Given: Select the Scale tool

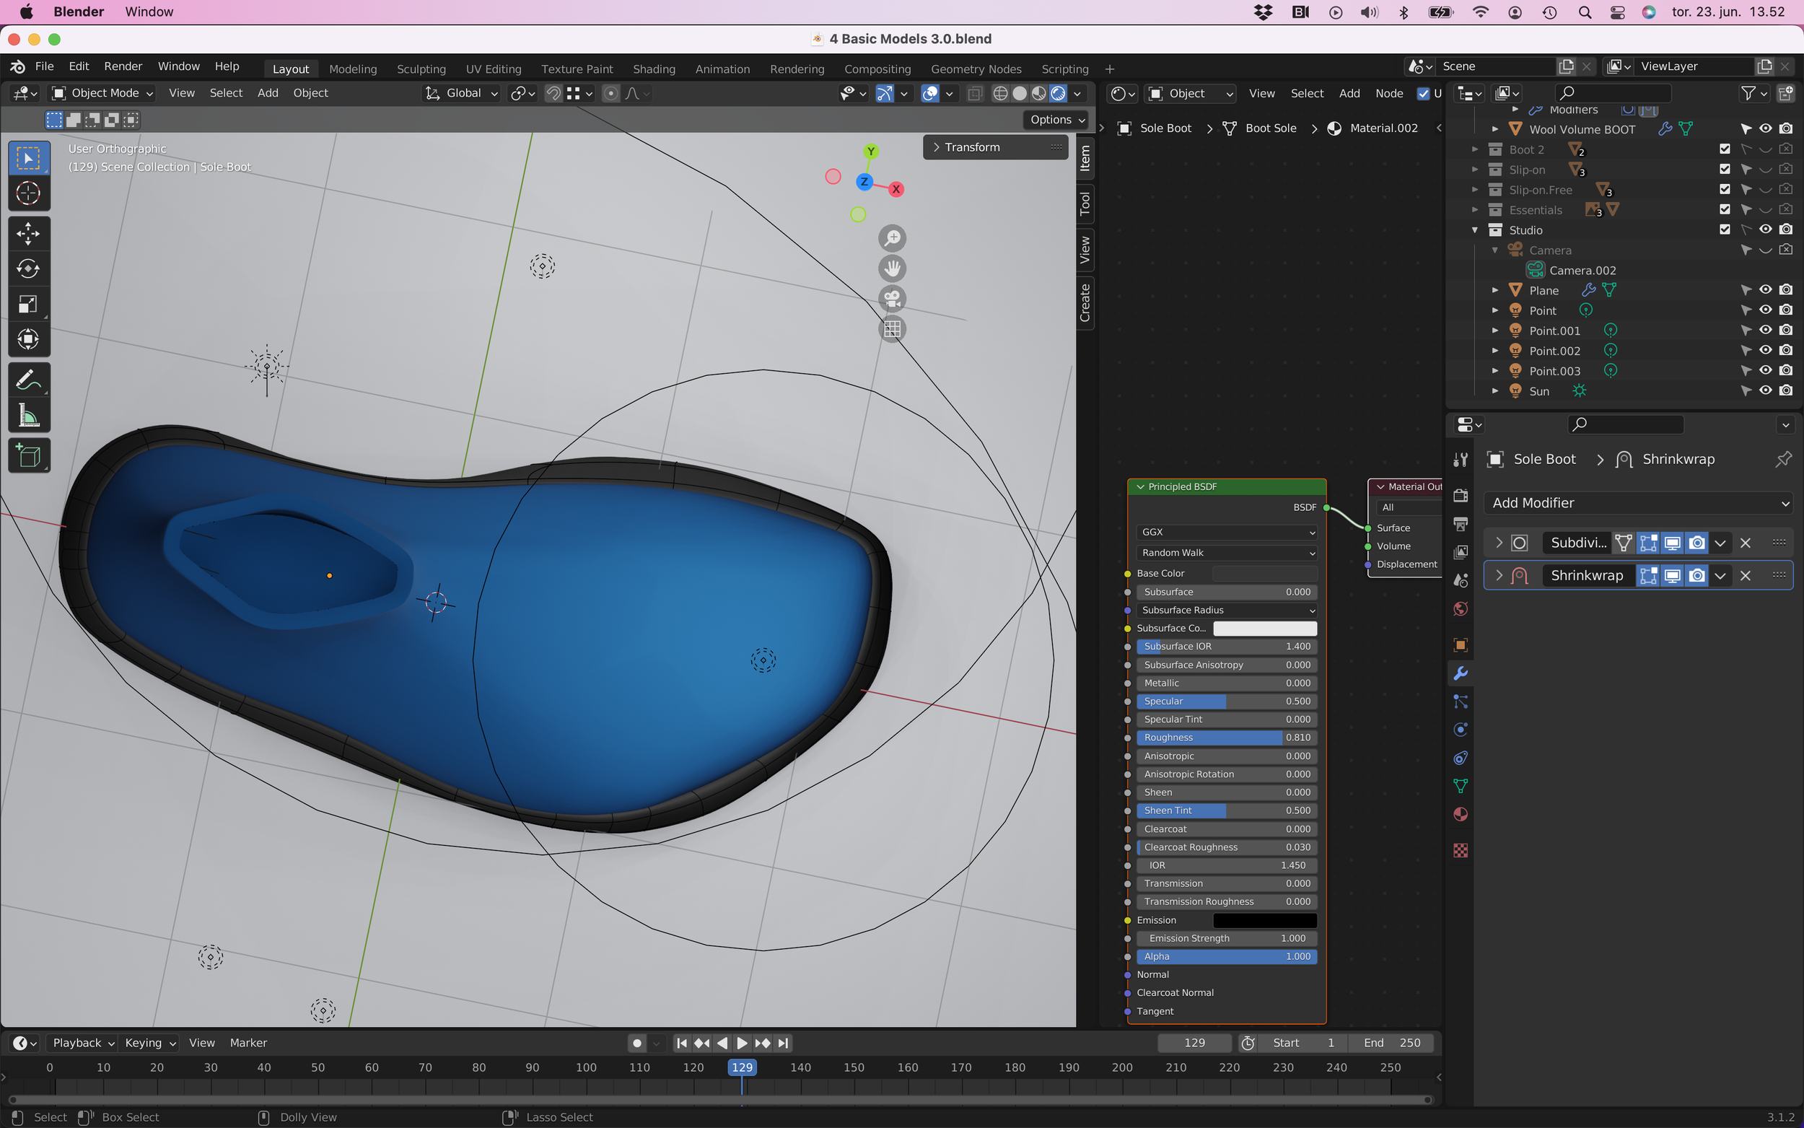Looking at the screenshot, I should pos(28,305).
